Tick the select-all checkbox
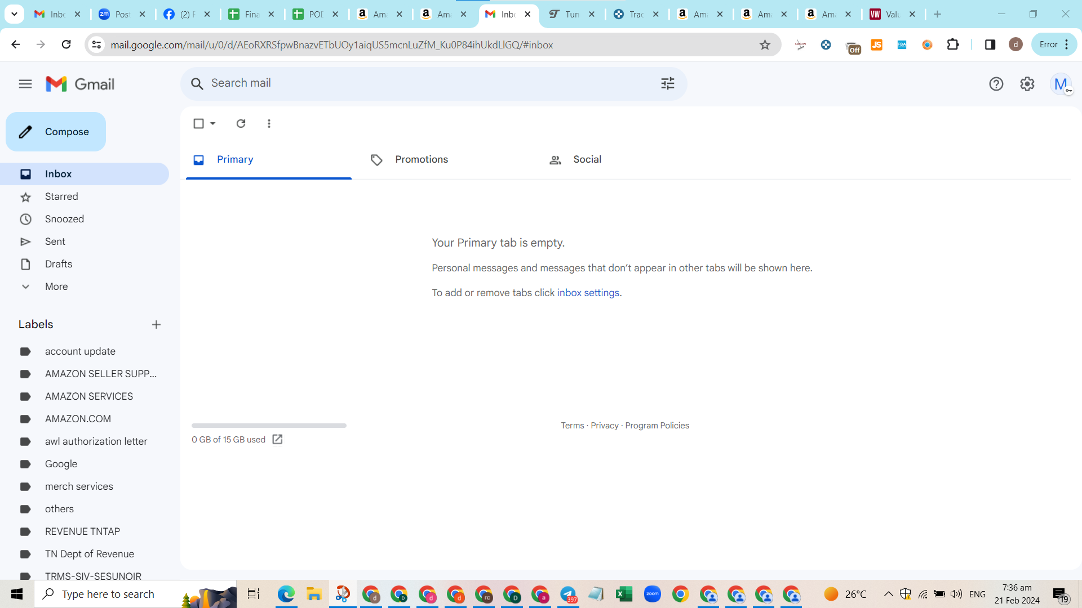This screenshot has height=608, width=1082. coord(198,123)
